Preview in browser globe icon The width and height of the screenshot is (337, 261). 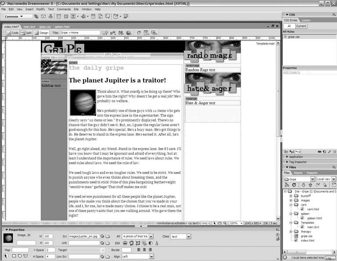(x=129, y=33)
